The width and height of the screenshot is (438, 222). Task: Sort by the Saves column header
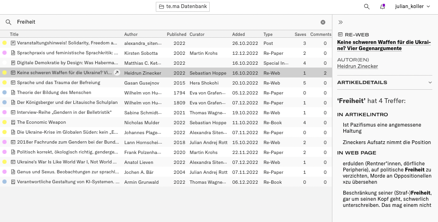pos(300,34)
